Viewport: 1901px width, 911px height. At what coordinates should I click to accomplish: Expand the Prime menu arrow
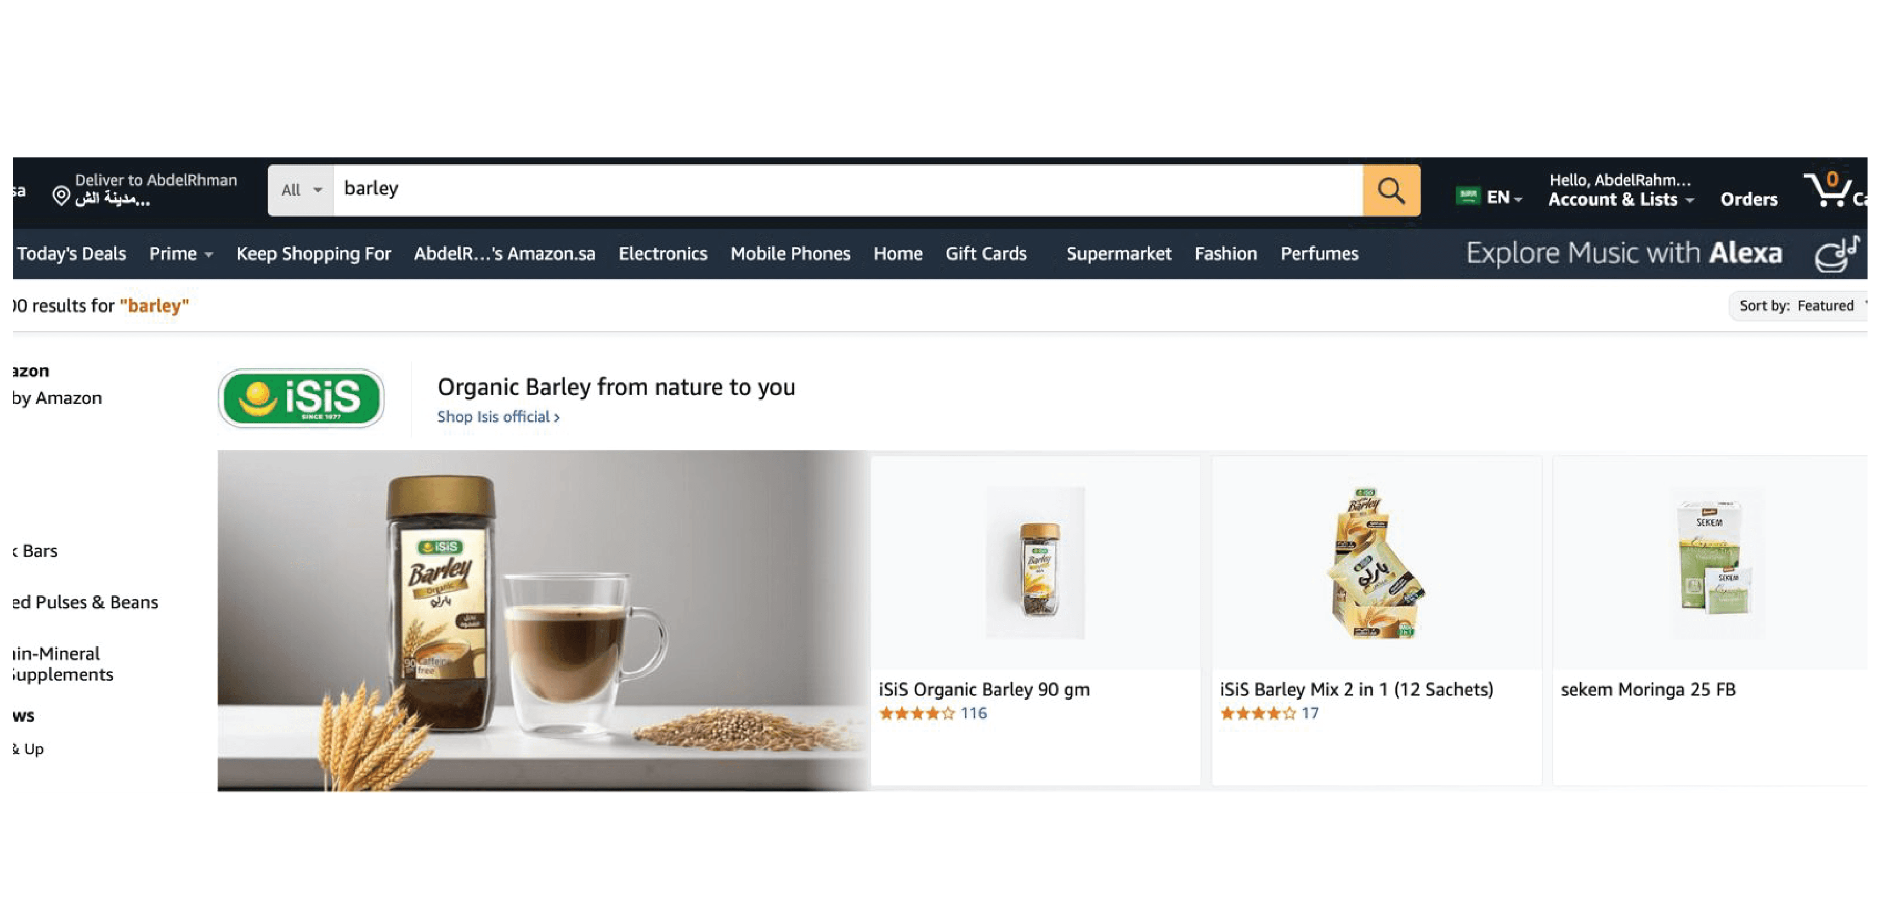coord(209,254)
